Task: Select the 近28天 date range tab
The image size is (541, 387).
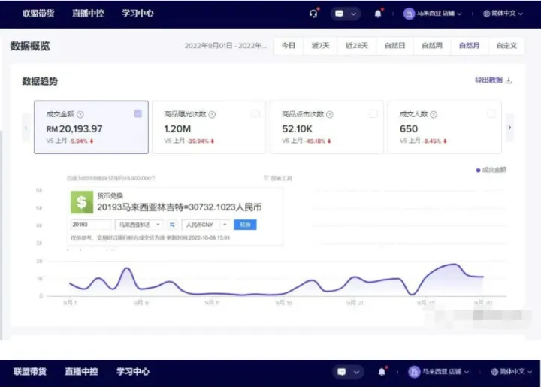Action: point(357,46)
